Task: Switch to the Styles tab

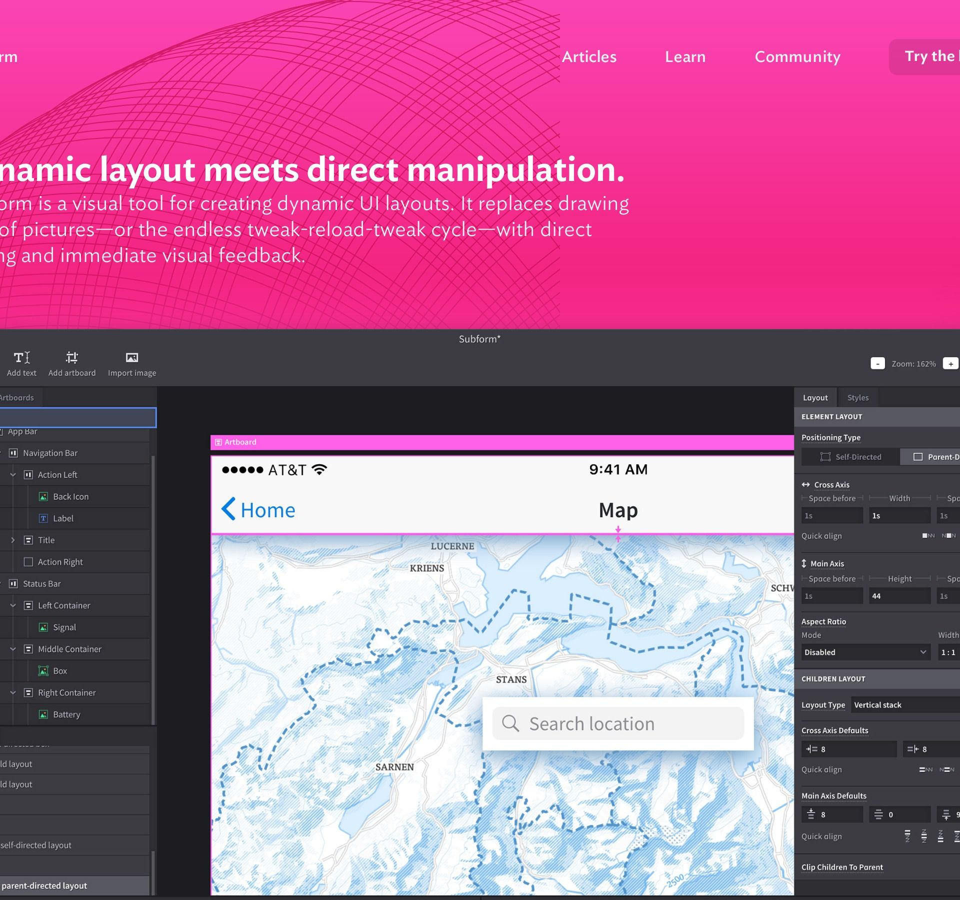Action: tap(857, 397)
